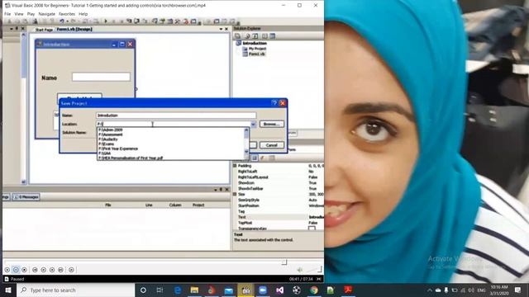
Task: Click Cancel in Save Project dialog
Action: click(x=272, y=145)
